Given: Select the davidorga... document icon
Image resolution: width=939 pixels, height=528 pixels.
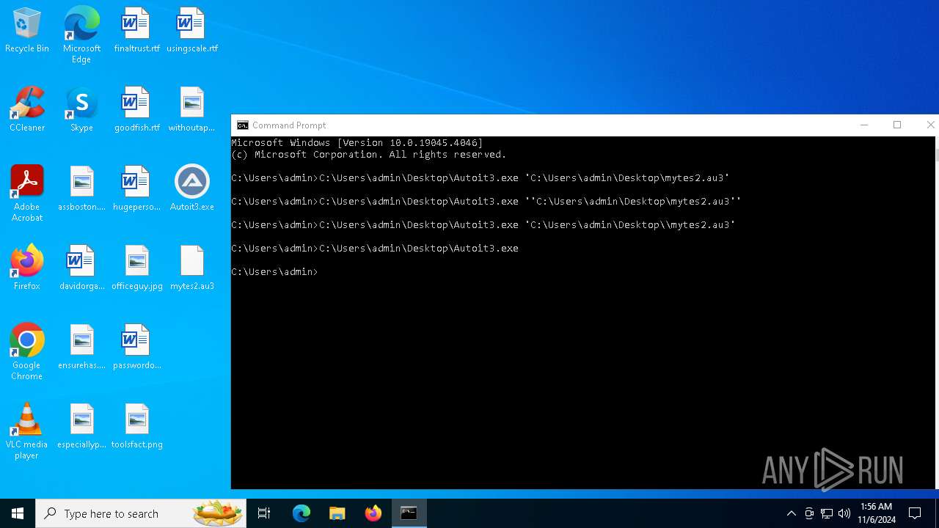Looking at the screenshot, I should pos(81,268).
